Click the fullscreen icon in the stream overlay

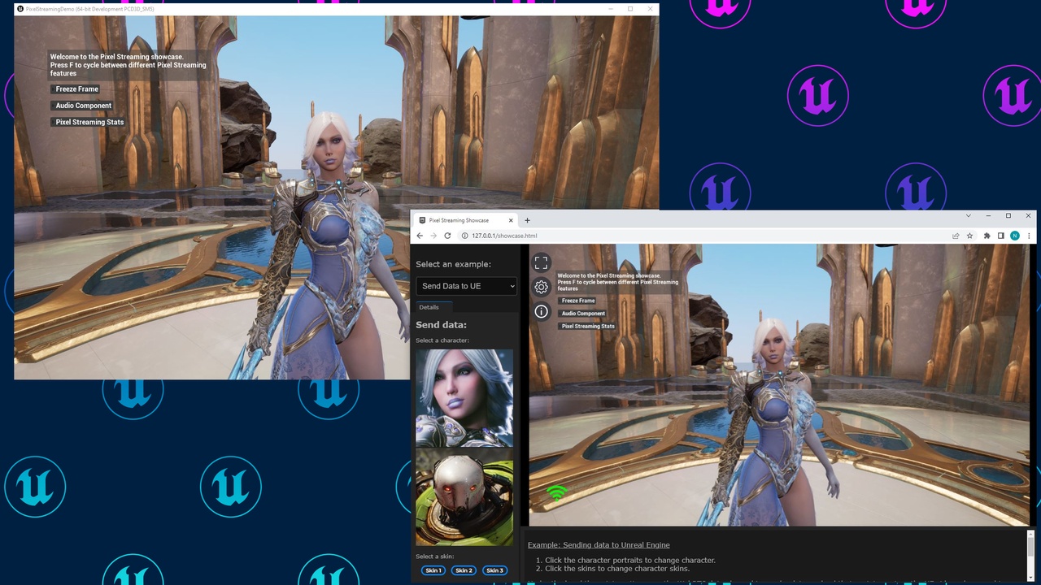click(541, 262)
